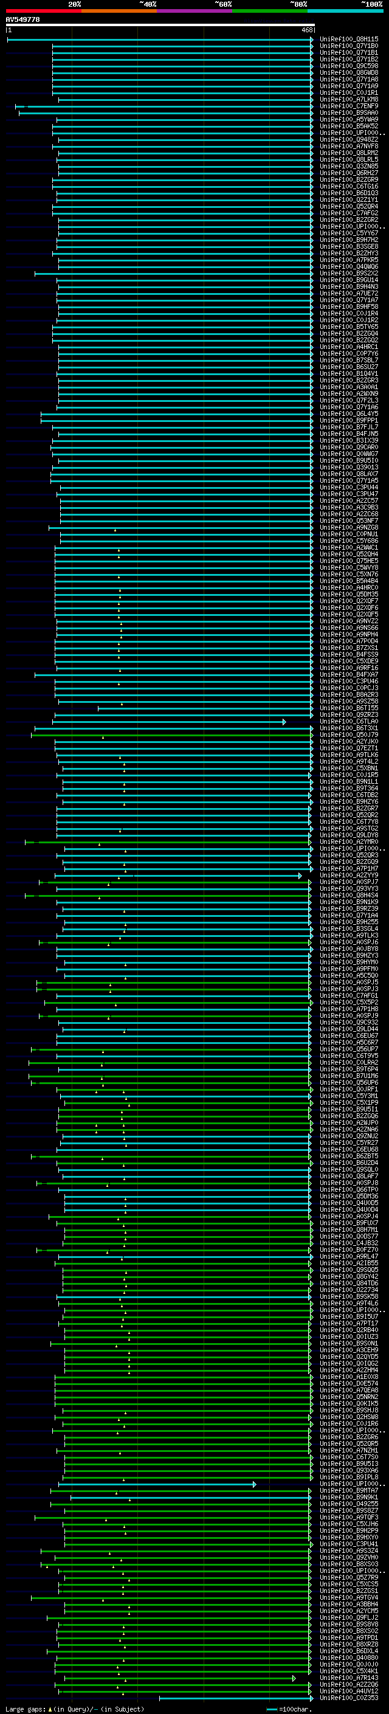Image resolution: width=389 pixels, height=1714 pixels.
Task: Open hit UniRef100_B9MTA7
Action: pyautogui.click(x=349, y=1490)
